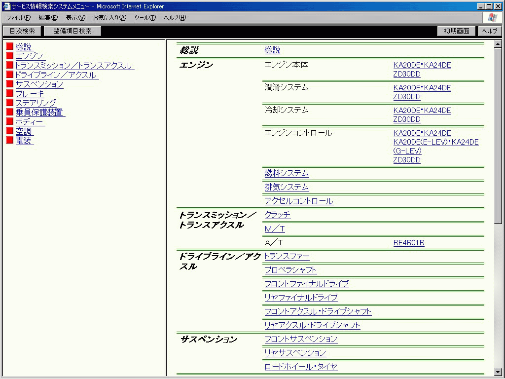The height and width of the screenshot is (379, 505).
Task: Open KA20DE・KA24DE link for 冷却システム
Action: tap(422, 110)
